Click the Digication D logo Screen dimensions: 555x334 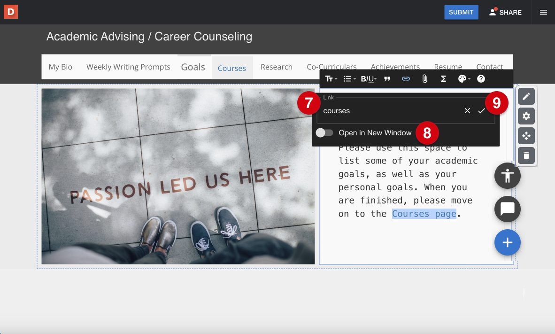click(11, 12)
